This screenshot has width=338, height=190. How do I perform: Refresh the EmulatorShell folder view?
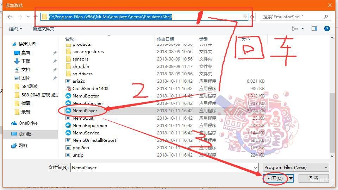click(x=252, y=17)
